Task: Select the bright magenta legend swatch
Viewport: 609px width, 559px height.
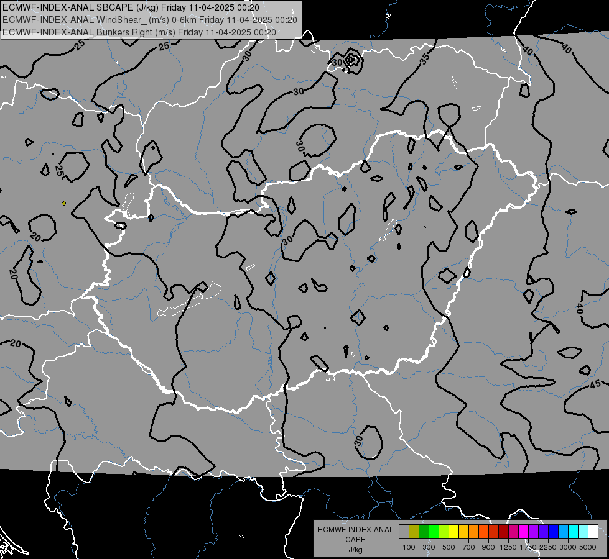Action: [524, 531]
